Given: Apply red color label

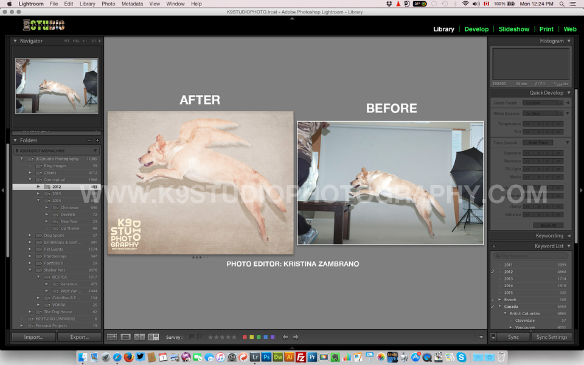Looking at the screenshot, I should (x=245, y=337).
